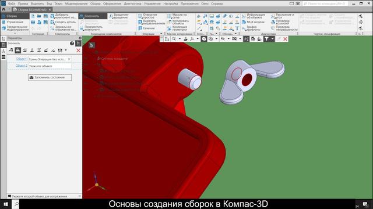Select the parallel mate type icon

click(x=24, y=51)
